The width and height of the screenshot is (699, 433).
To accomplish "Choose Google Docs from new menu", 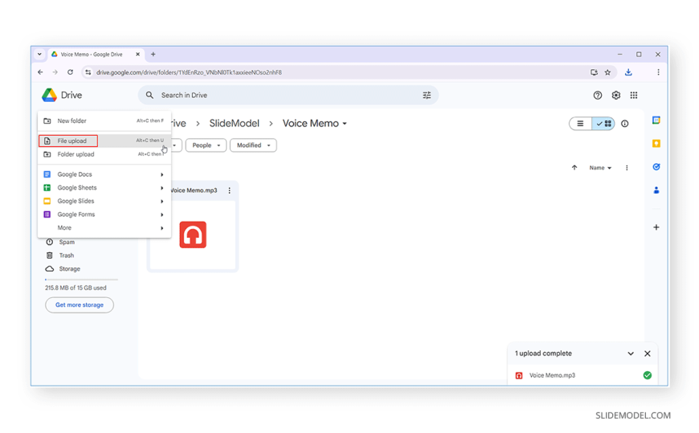I will pos(104,174).
